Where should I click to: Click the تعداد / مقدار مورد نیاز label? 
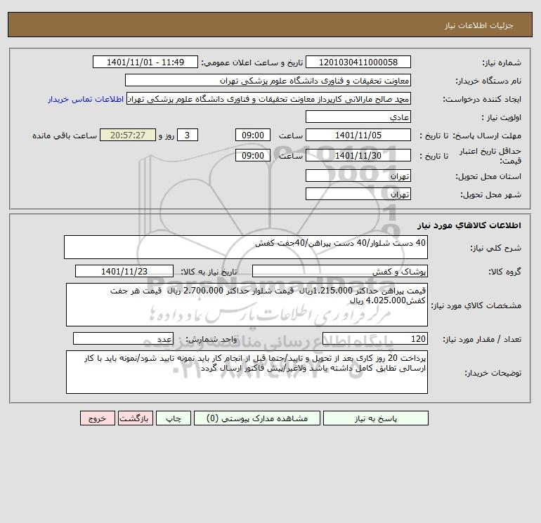point(482,339)
